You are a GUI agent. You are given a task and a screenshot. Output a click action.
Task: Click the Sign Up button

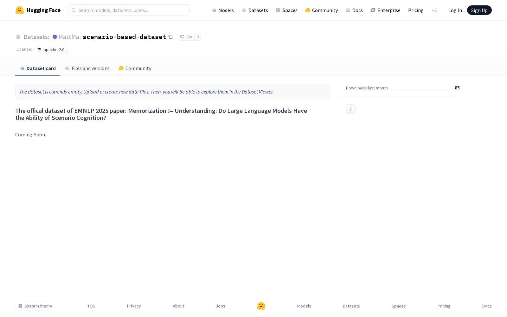[479, 10]
